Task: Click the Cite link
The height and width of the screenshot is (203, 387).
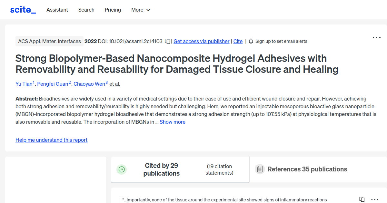Action: coord(238,41)
